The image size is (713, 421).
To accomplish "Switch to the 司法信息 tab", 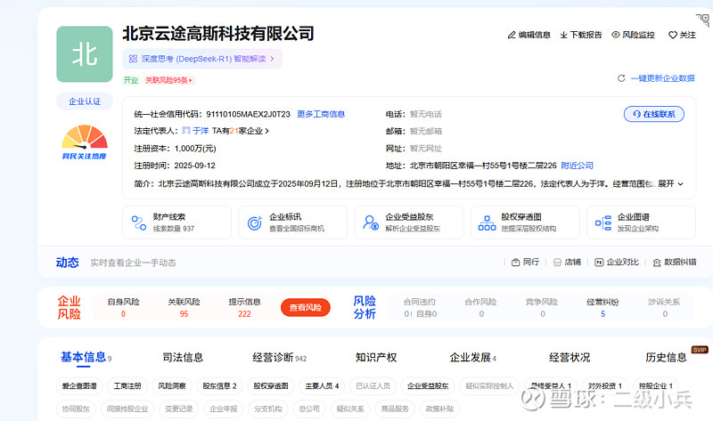I will (x=183, y=357).
